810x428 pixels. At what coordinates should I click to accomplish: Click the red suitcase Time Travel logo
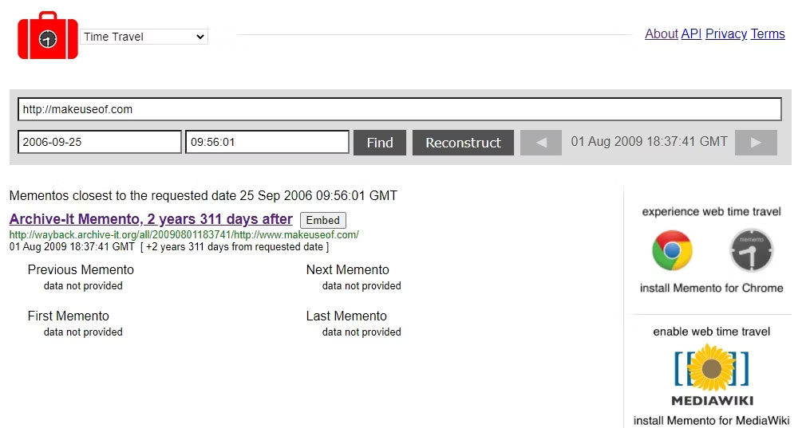48,36
